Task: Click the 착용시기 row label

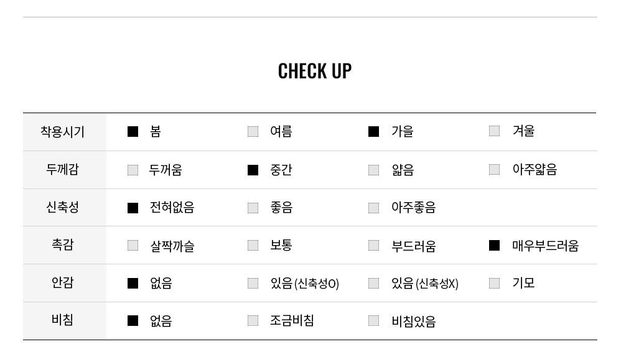Action: (63, 131)
